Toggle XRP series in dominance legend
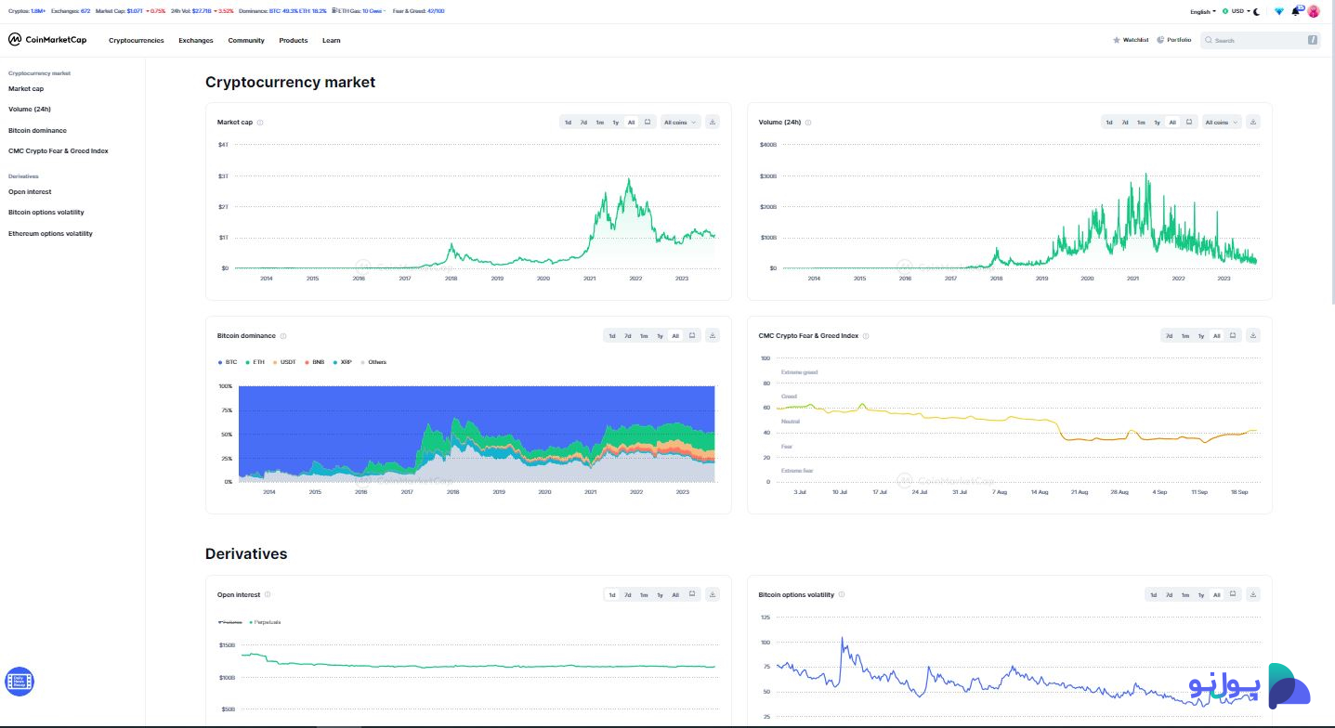This screenshot has height=728, width=1335. pyautogui.click(x=342, y=362)
